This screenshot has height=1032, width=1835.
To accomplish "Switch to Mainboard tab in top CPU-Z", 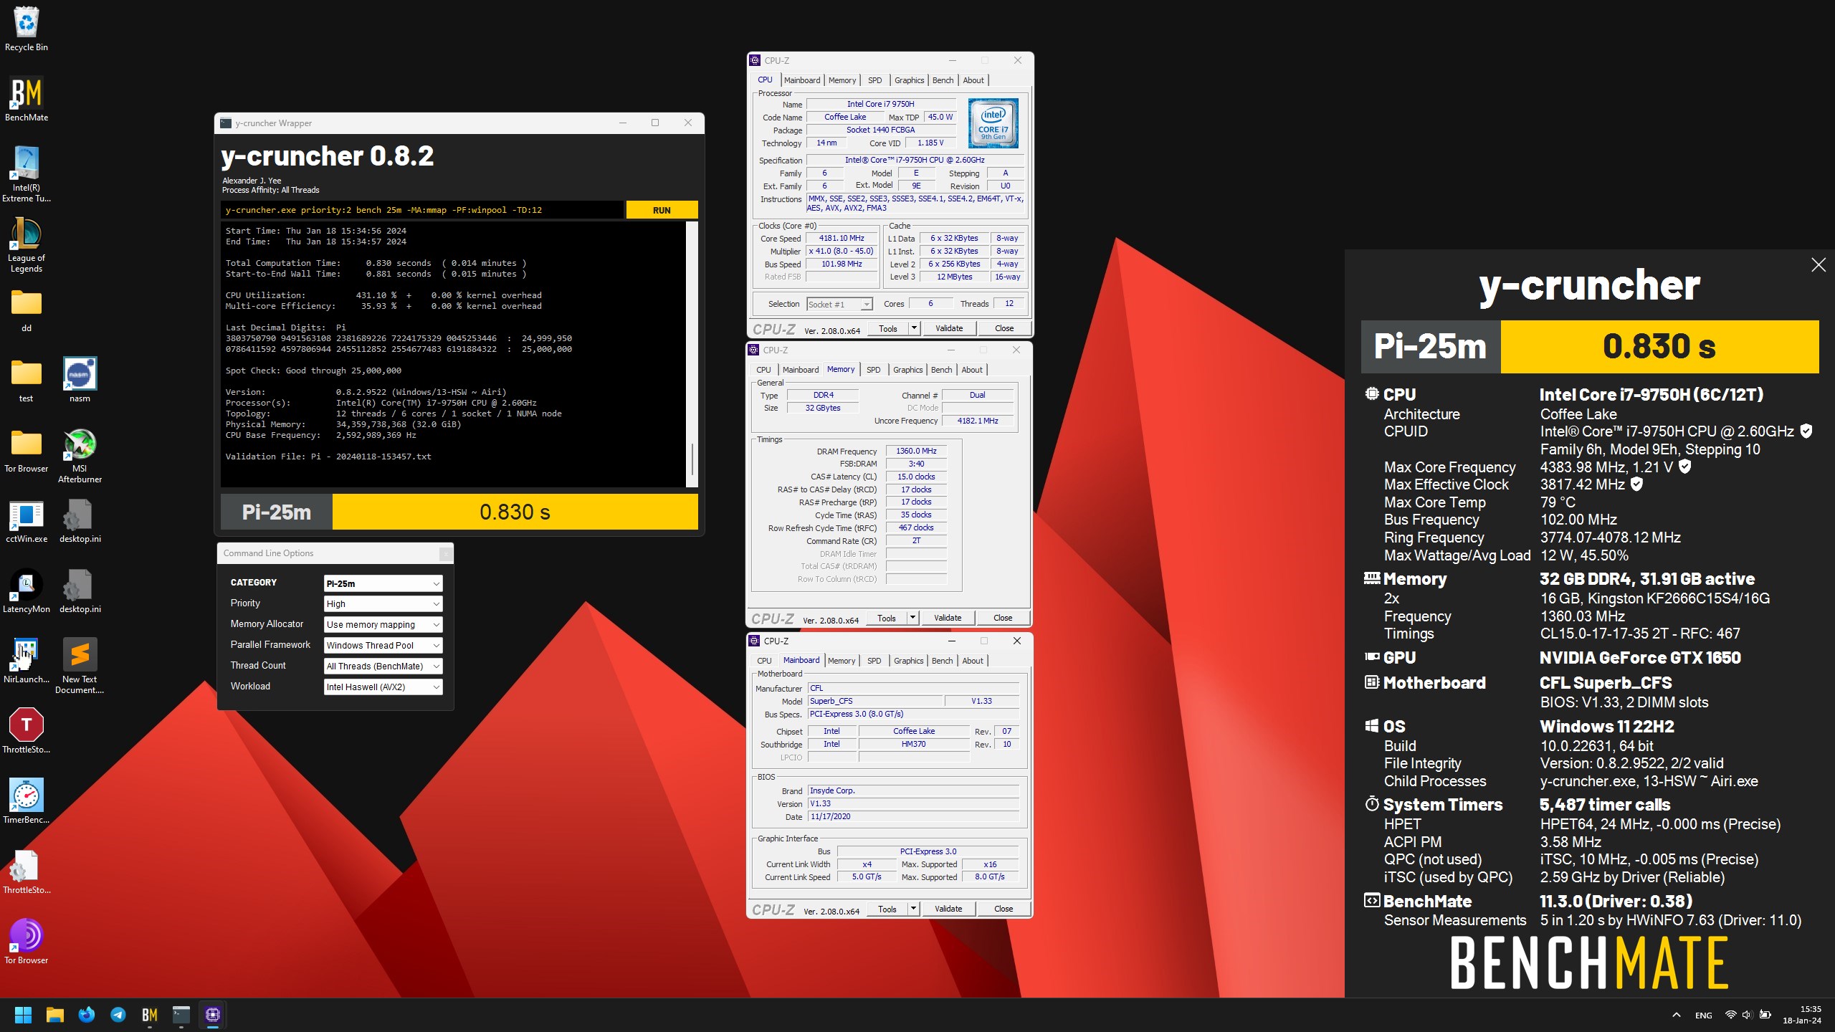I will click(x=802, y=80).
